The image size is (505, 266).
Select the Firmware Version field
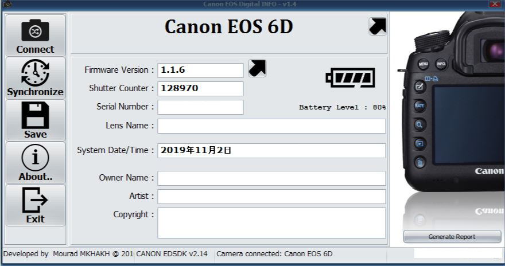(x=200, y=71)
